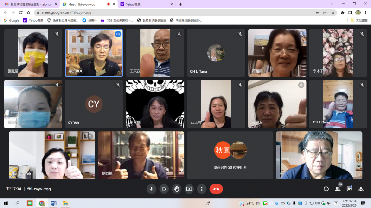The height and width of the screenshot is (208, 371).
Task: Open more options three-dot menu
Action: click(x=201, y=189)
